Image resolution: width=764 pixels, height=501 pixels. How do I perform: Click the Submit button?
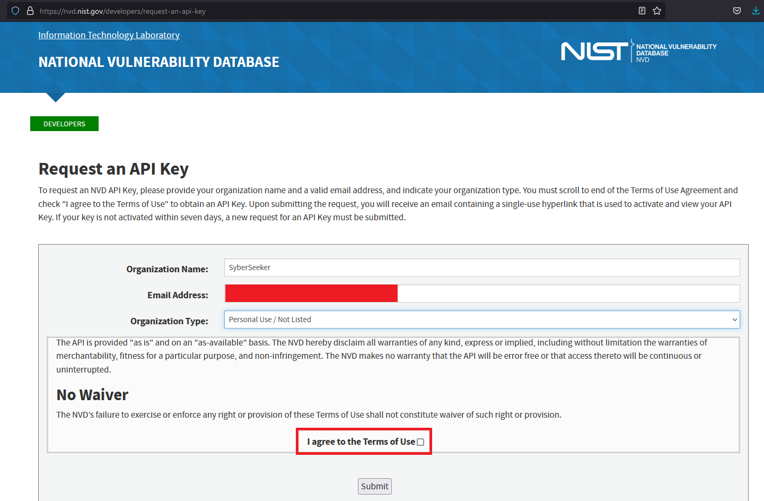[375, 486]
